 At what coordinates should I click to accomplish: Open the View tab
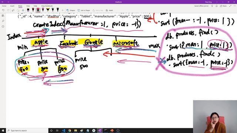pos(28,6)
